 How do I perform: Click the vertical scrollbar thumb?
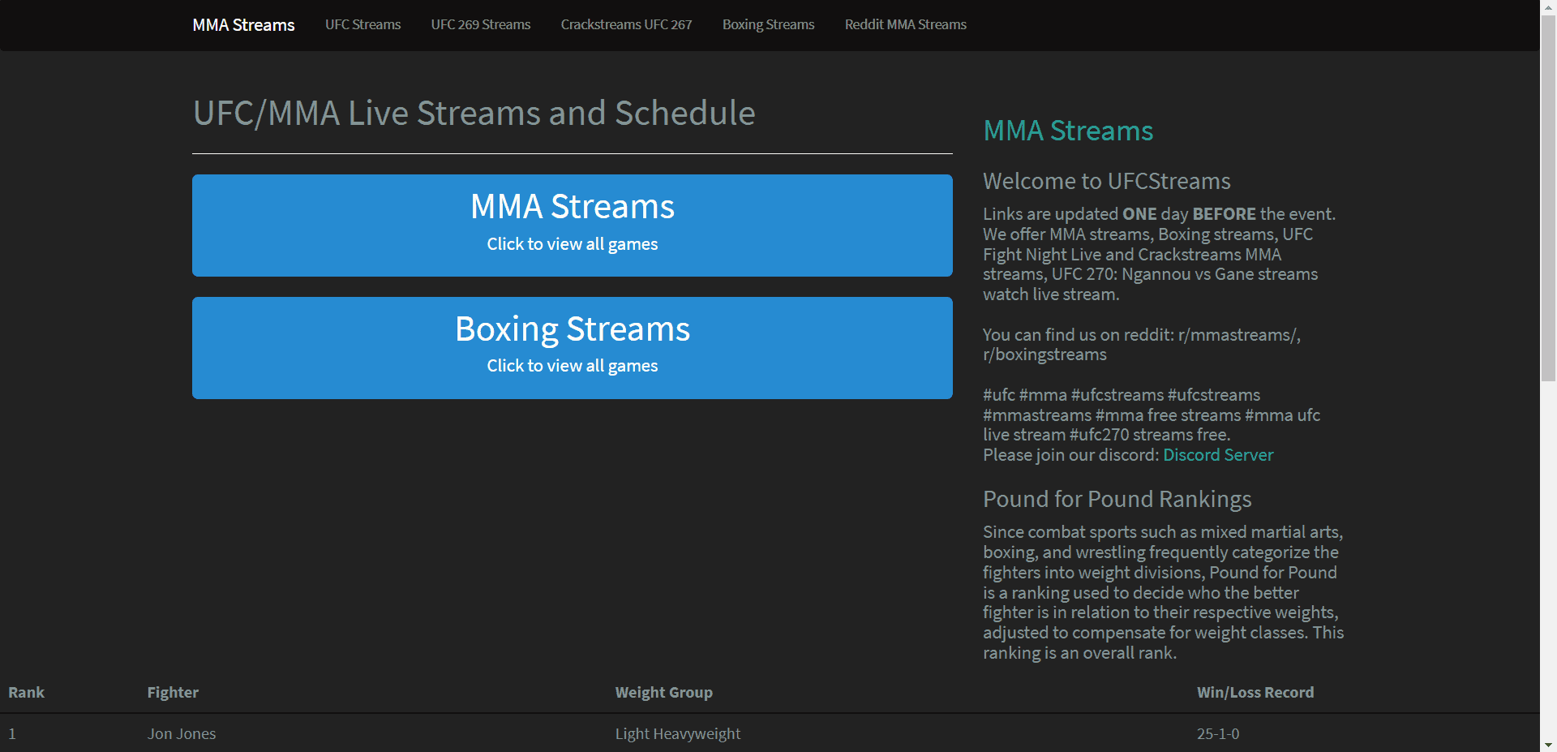tap(1548, 195)
